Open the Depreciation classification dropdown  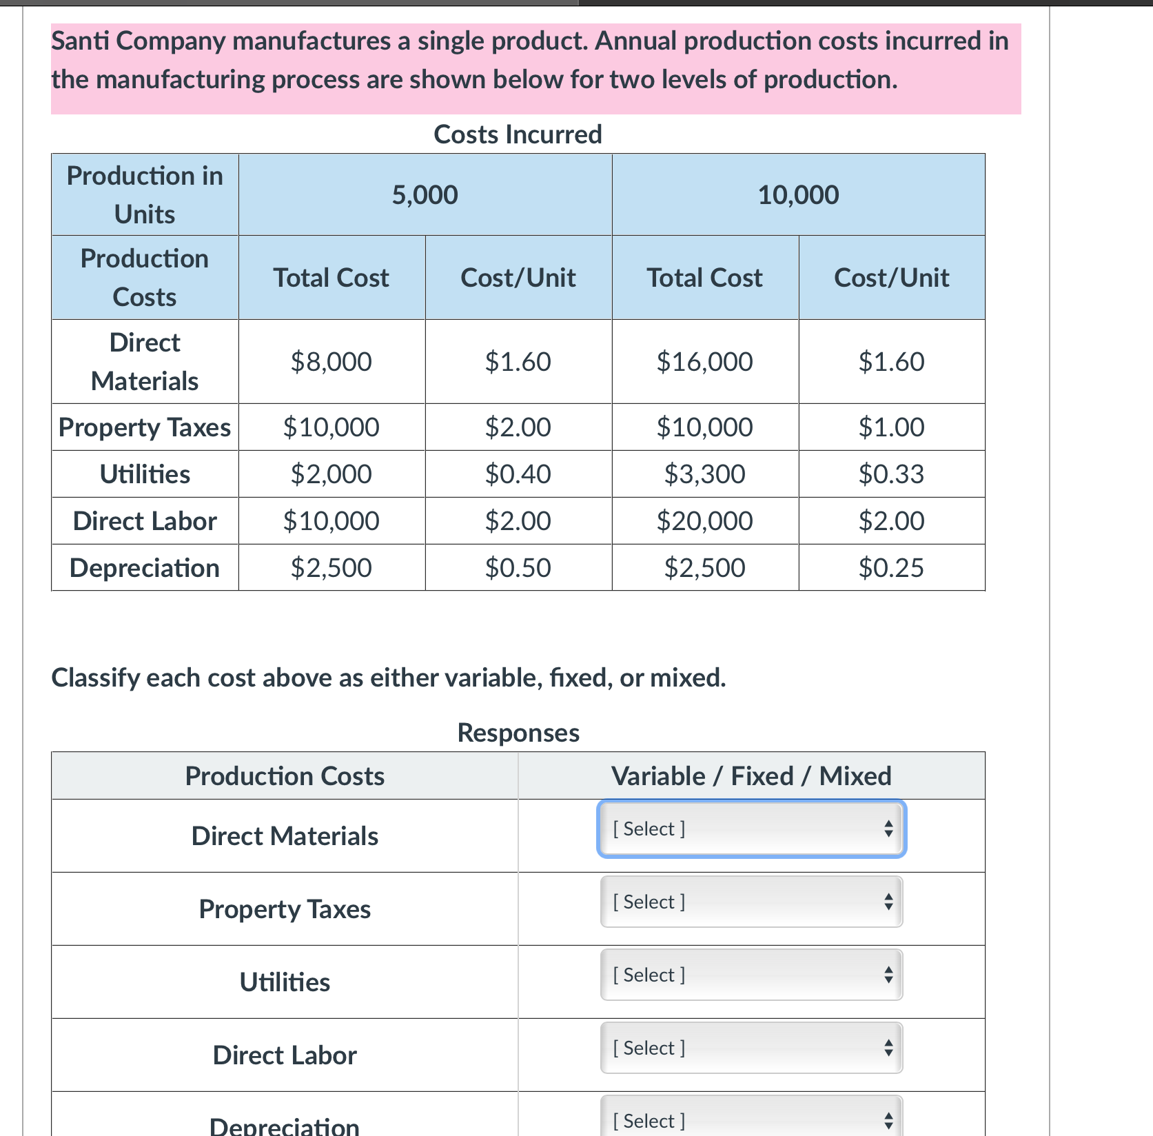(x=751, y=1119)
